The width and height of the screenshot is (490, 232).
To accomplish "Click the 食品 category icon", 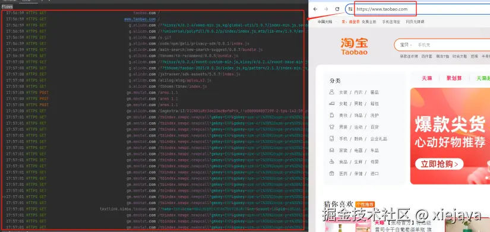I will [x=332, y=162].
